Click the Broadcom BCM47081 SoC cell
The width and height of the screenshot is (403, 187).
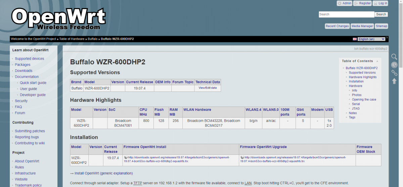(123, 123)
